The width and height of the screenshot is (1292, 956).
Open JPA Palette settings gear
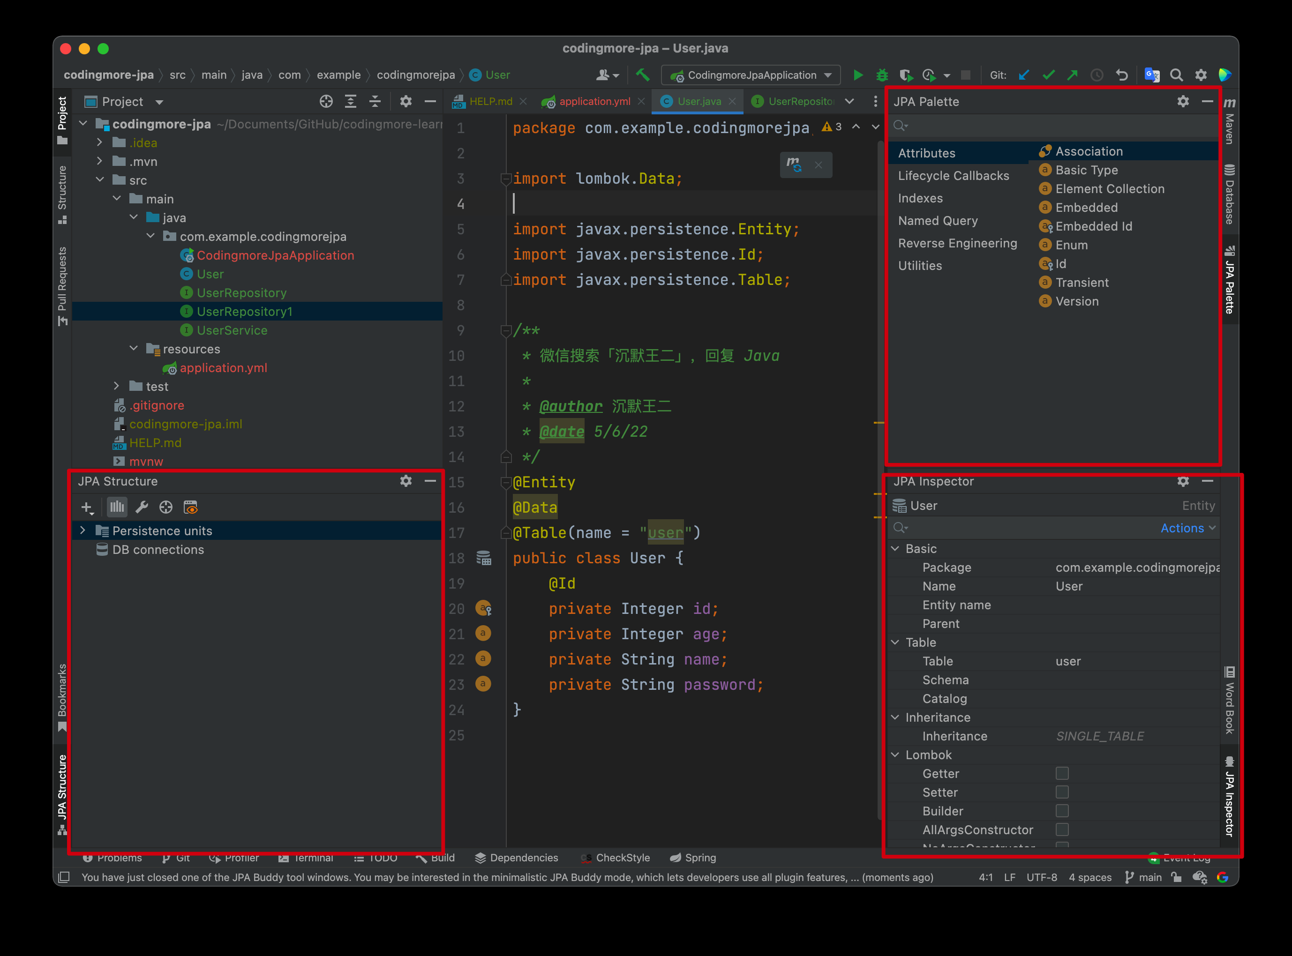pyautogui.click(x=1183, y=101)
